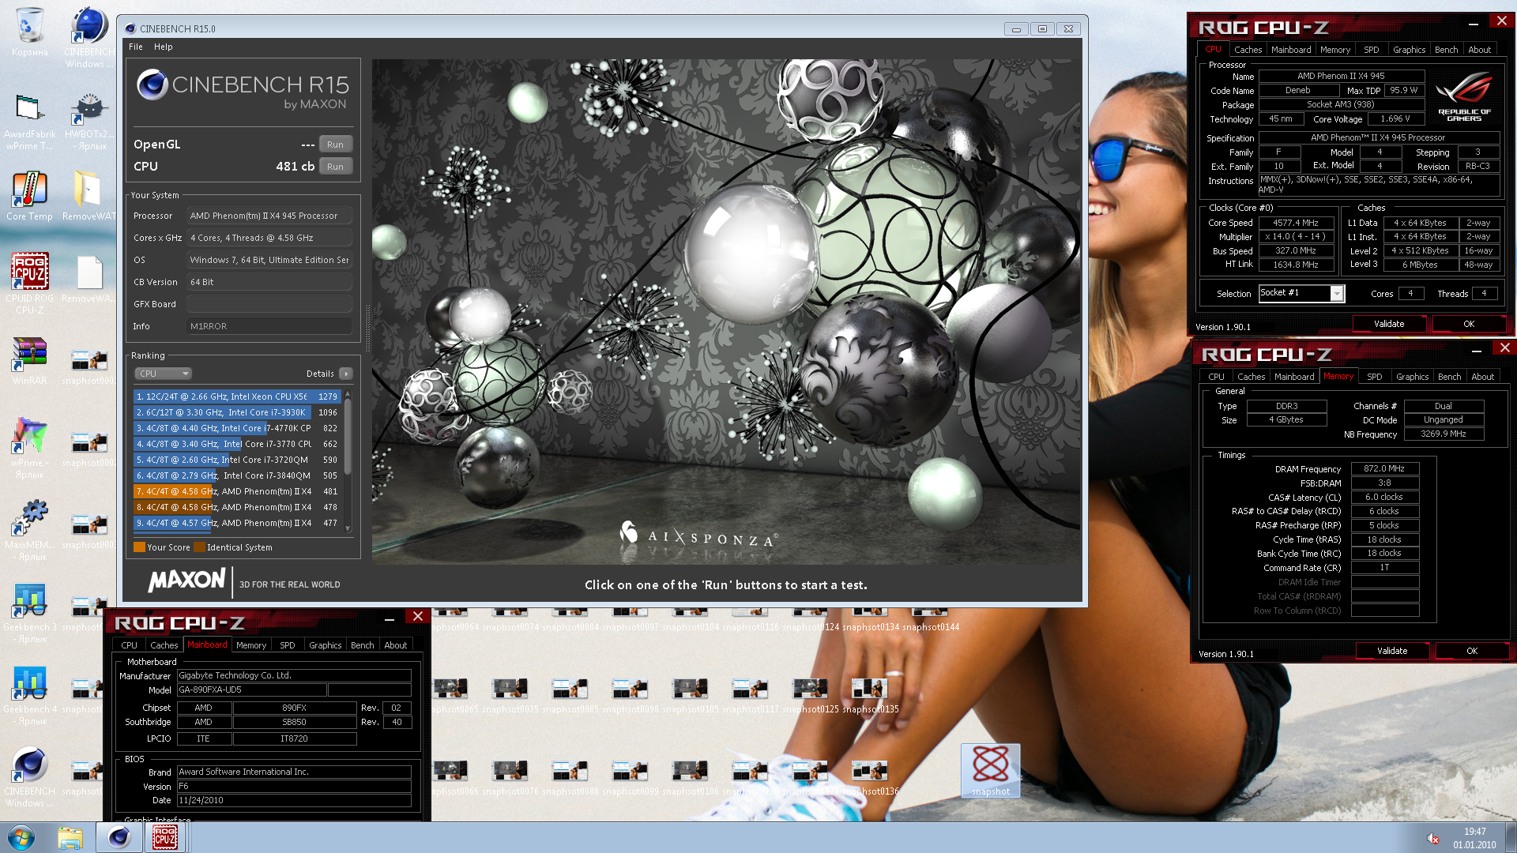Screen dimensions: 1517x853
Task: Open the RemoveWAT folder icon
Action: click(88, 196)
